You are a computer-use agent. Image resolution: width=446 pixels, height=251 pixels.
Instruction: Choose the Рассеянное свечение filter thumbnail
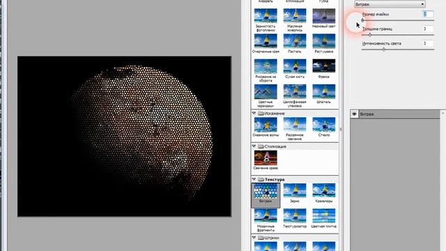(295, 125)
